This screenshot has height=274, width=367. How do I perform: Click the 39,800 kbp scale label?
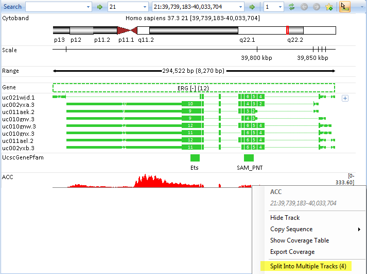pos(256,58)
